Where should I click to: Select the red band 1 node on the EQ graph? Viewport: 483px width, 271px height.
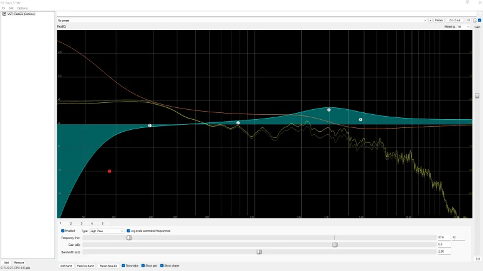click(109, 171)
